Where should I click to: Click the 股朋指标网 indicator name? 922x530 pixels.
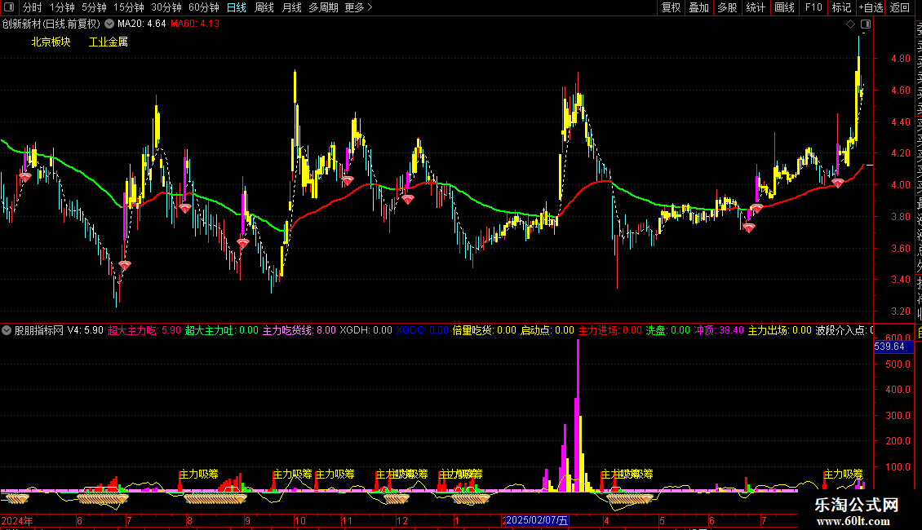coord(39,330)
